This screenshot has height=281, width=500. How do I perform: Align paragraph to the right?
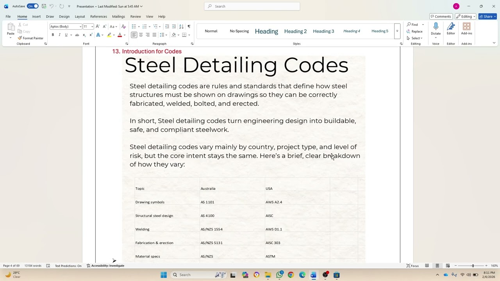pos(148,35)
